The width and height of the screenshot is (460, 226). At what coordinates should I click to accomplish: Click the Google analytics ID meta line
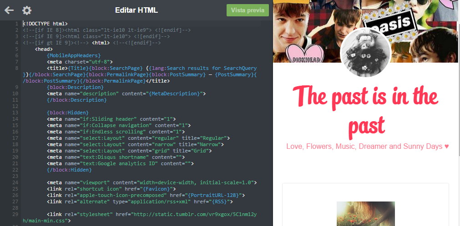[x=120, y=163]
